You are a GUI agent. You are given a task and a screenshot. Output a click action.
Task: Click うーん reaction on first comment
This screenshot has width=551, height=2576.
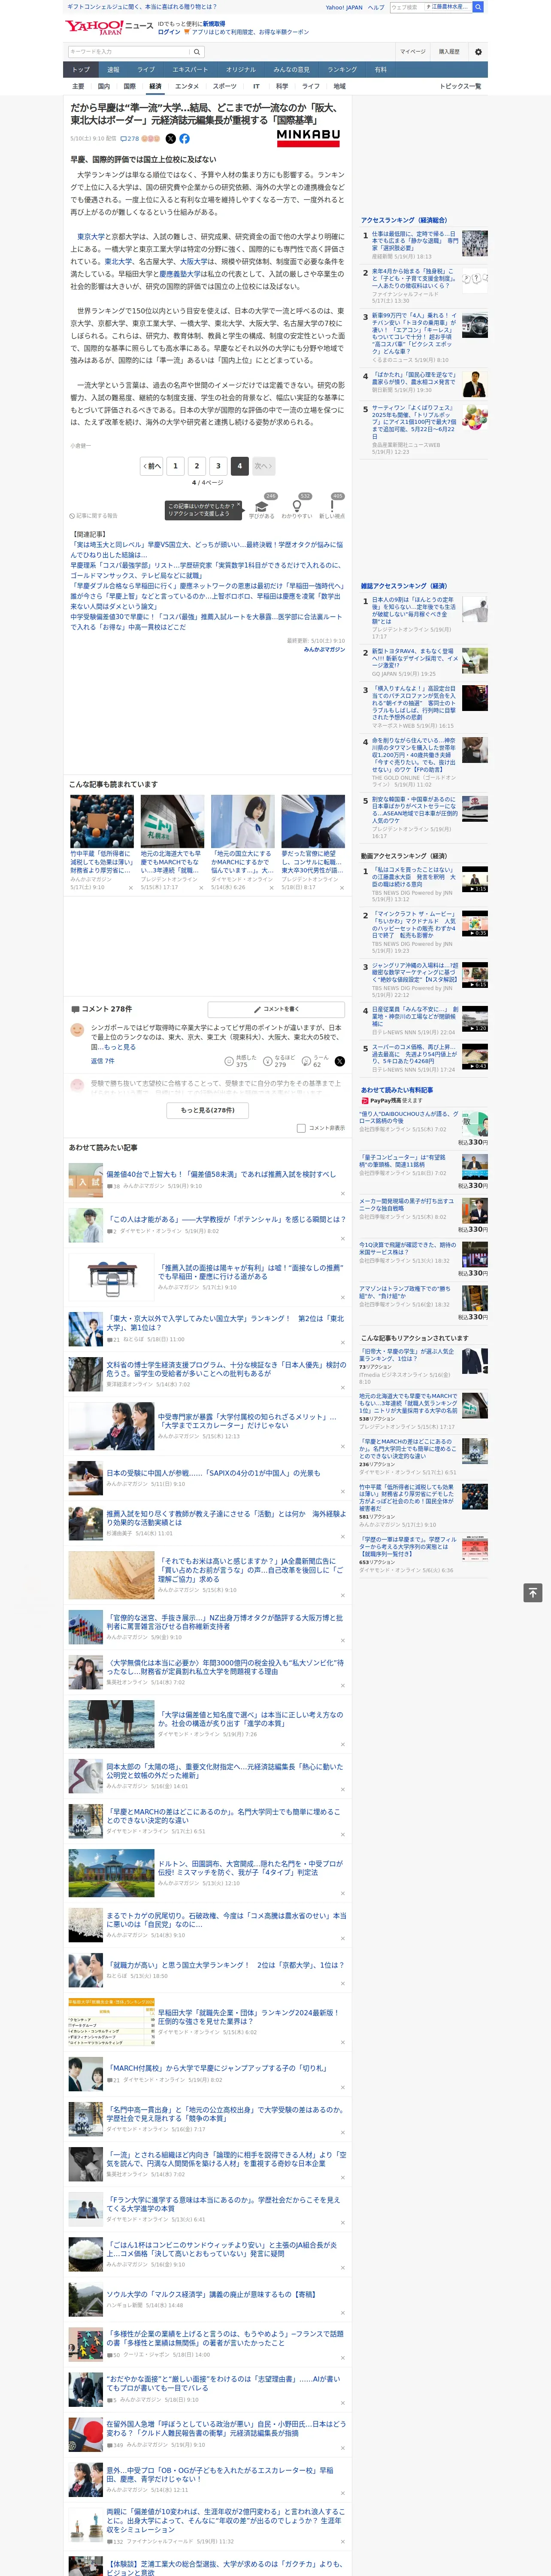pos(306,1060)
